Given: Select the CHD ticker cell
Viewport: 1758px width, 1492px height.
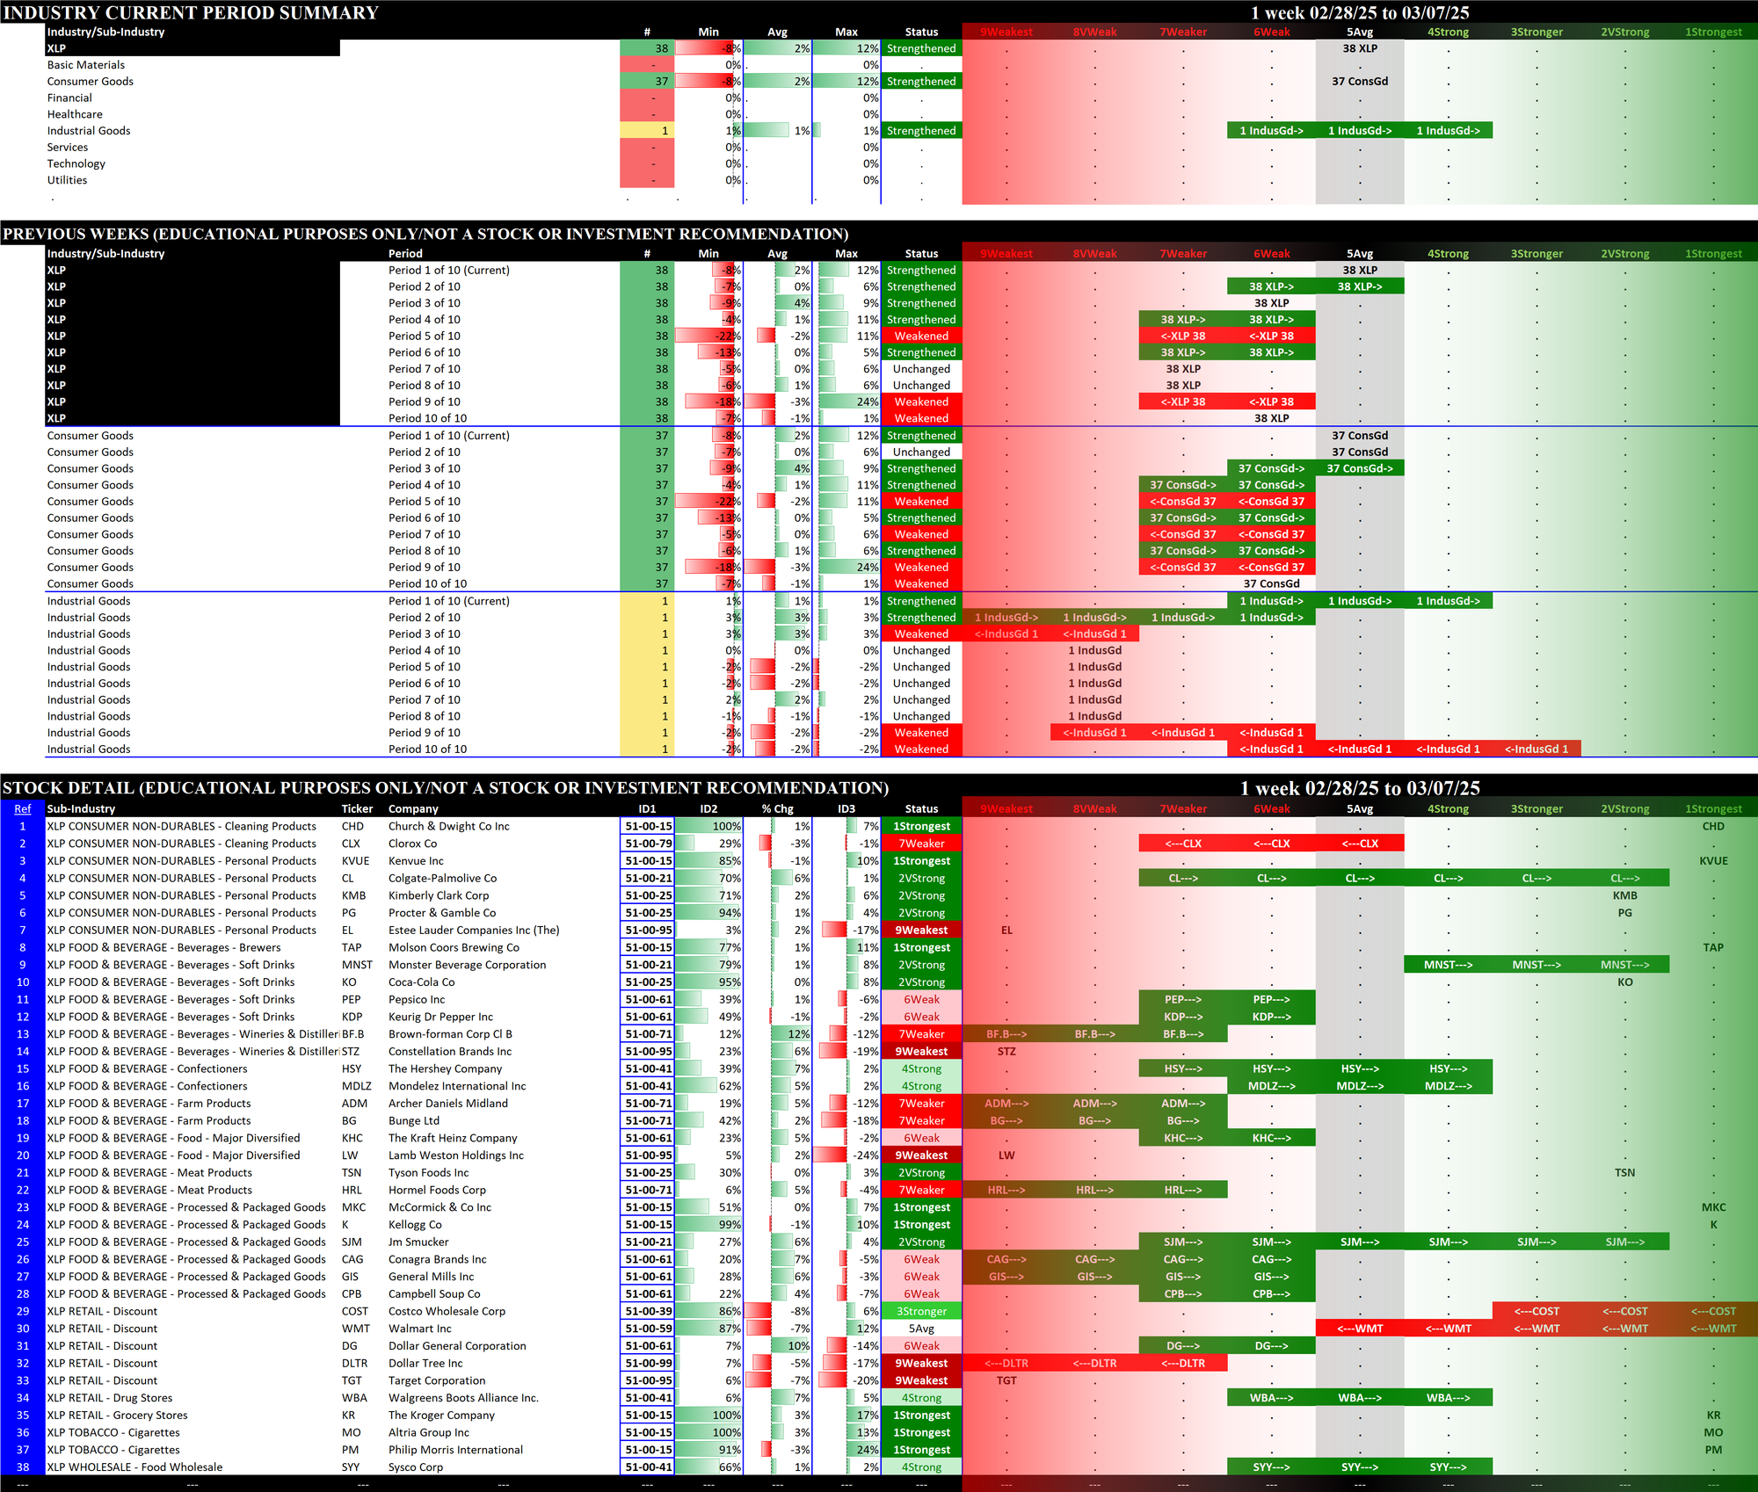Looking at the screenshot, I should (352, 827).
